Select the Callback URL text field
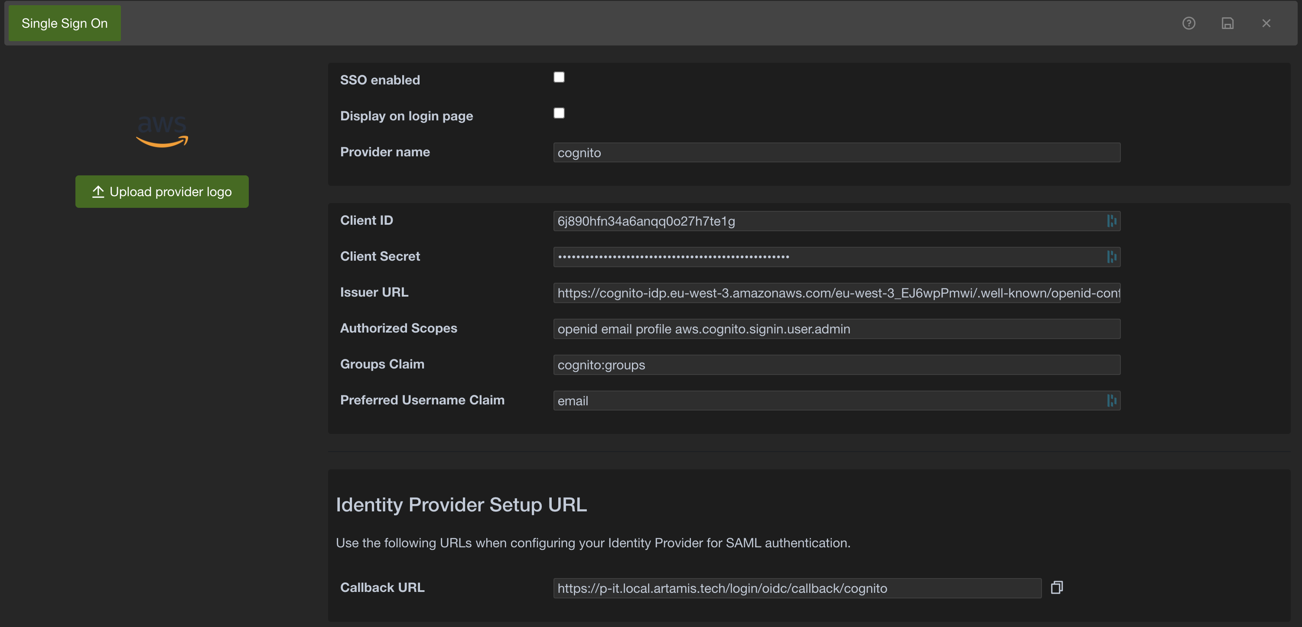The width and height of the screenshot is (1302, 627). pyautogui.click(x=797, y=588)
